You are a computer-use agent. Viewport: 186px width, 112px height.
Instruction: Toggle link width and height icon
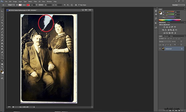(x=54, y=5)
